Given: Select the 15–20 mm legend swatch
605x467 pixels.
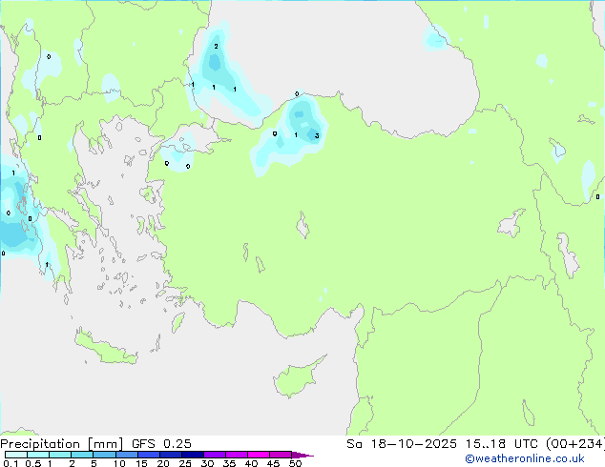Looking at the screenshot, I should (148, 455).
